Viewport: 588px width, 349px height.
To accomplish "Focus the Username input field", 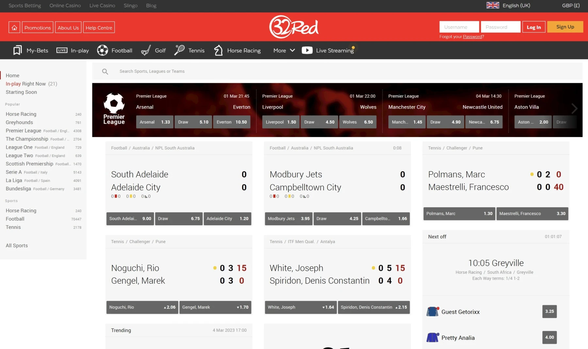I will coord(459,27).
